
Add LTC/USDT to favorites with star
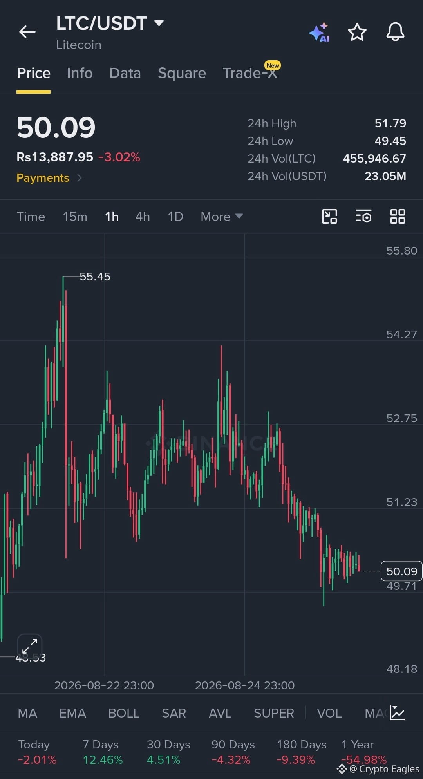(x=357, y=32)
